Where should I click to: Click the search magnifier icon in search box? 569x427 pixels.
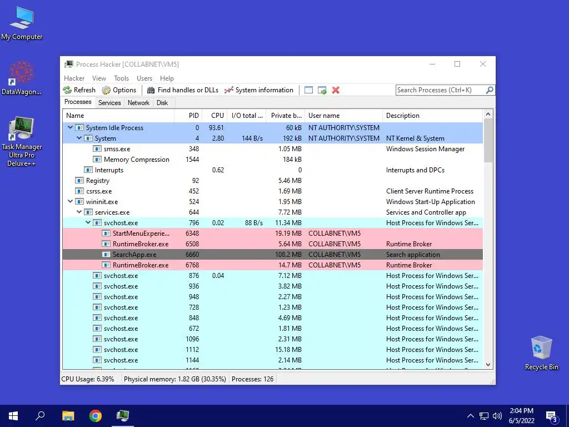click(490, 90)
